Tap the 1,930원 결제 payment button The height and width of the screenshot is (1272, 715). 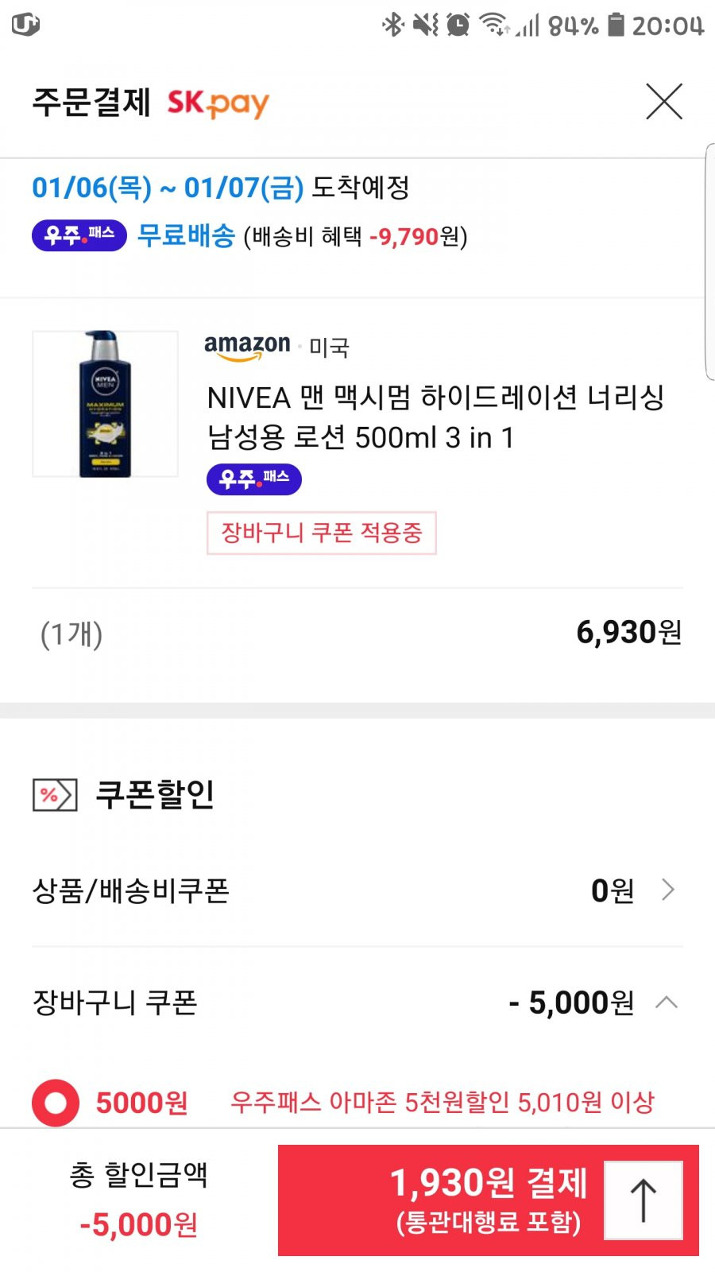pyautogui.click(x=489, y=1200)
